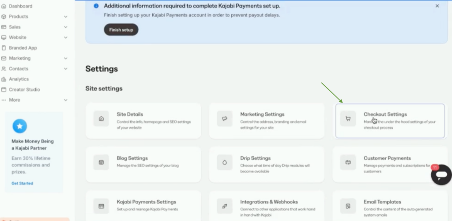Click the Analytics bar chart icon
Image resolution: width=452 pixels, height=221 pixels.
pos(4,79)
